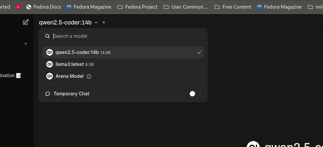The image size is (323, 147).
Task: Focus the Search a model field
Action: click(x=126, y=36)
